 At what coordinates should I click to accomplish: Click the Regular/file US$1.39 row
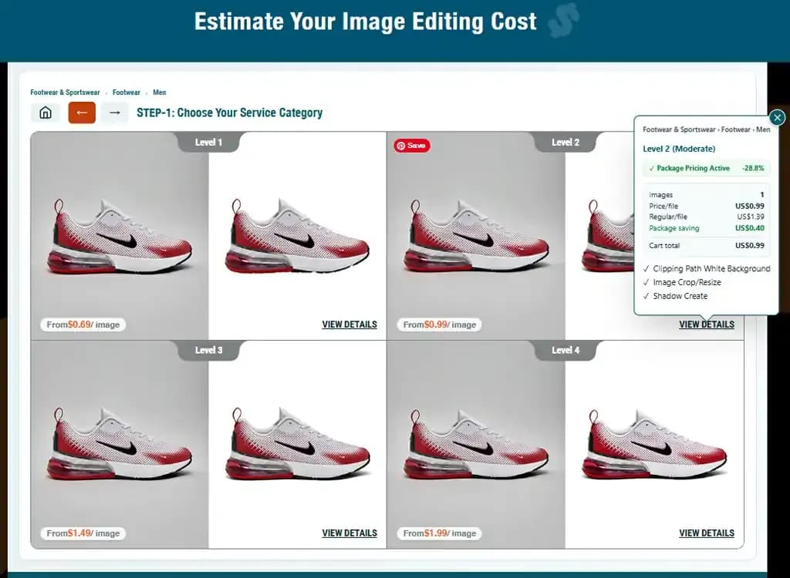pyautogui.click(x=707, y=217)
